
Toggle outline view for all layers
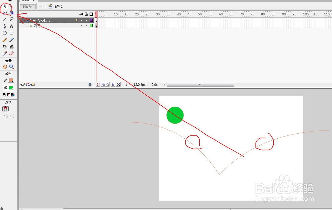[x=91, y=14]
